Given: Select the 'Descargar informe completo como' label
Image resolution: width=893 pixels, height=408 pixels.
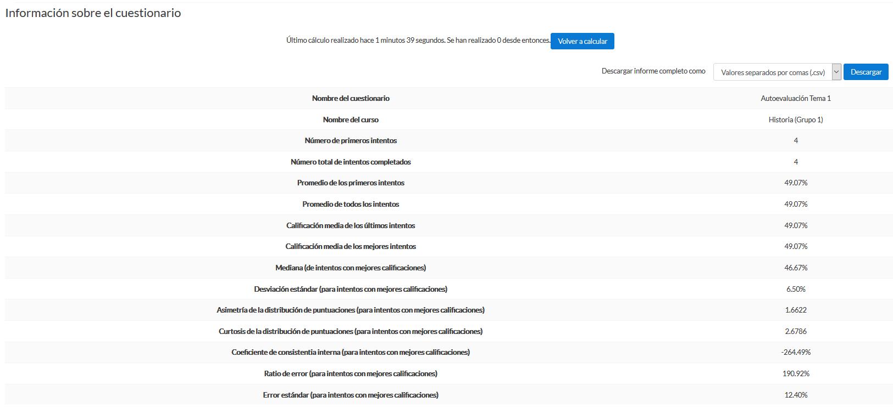Looking at the screenshot, I should pos(653,71).
